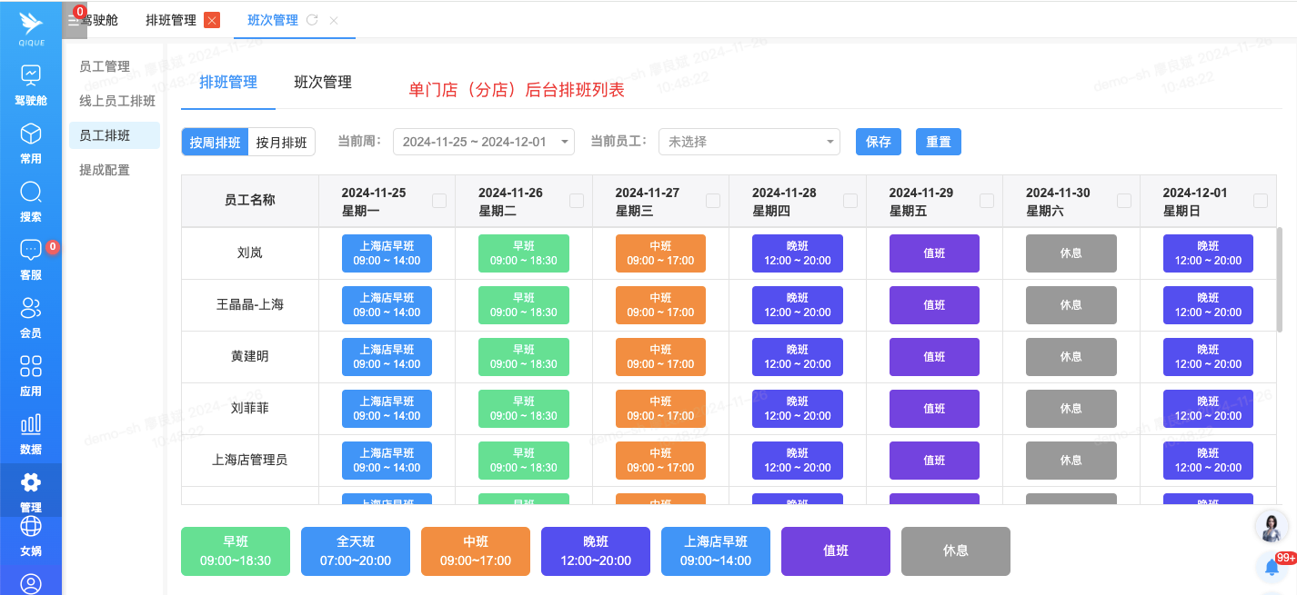Open the 数据 bar chart icon

pos(31,425)
